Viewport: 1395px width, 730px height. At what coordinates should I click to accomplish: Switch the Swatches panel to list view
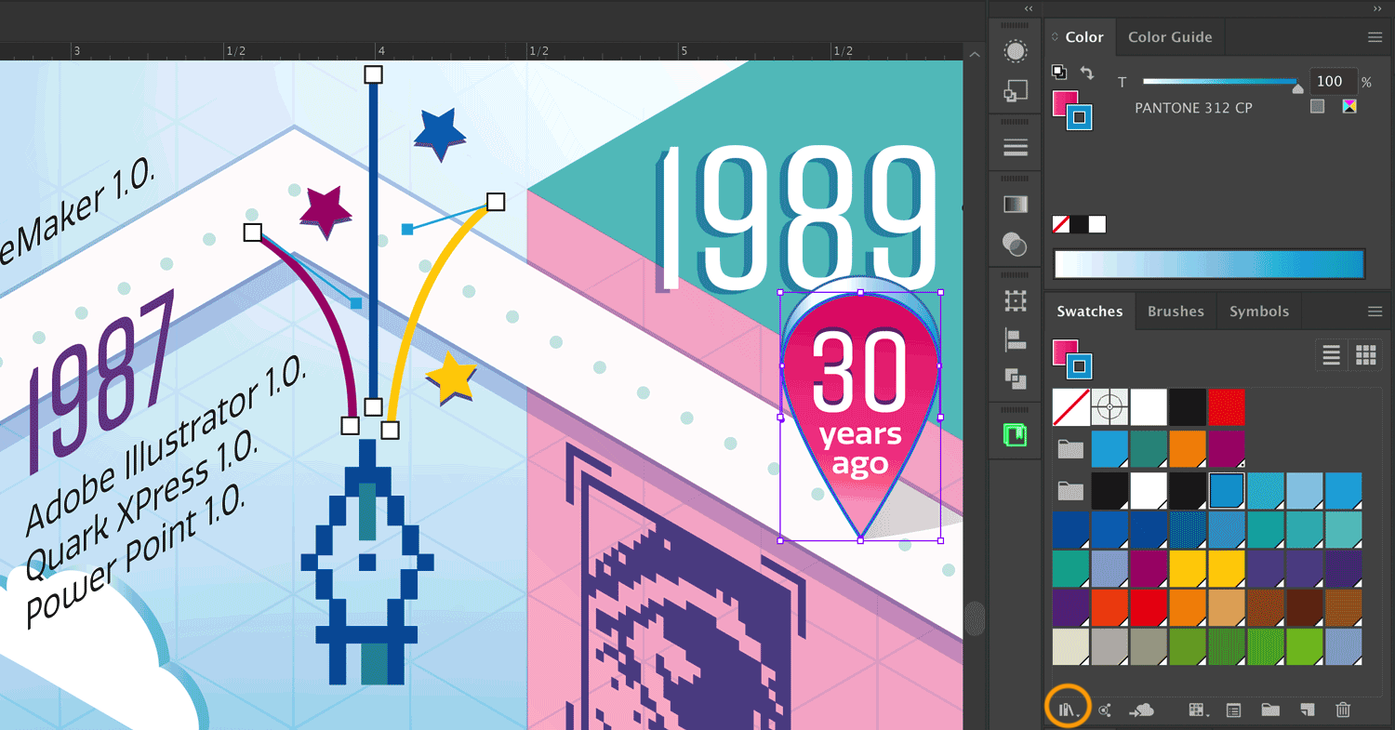(x=1330, y=354)
